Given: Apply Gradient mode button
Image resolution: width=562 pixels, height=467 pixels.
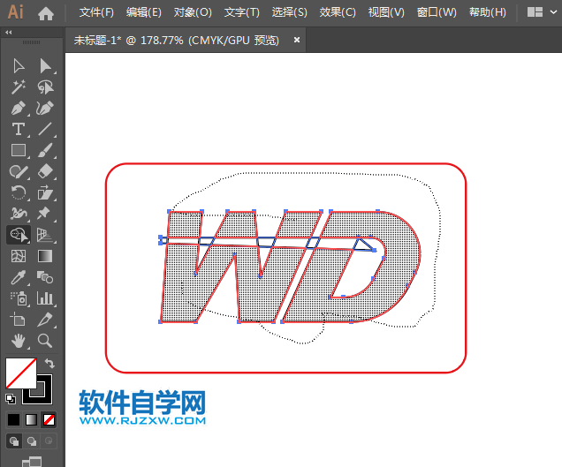Looking at the screenshot, I should 31,419.
